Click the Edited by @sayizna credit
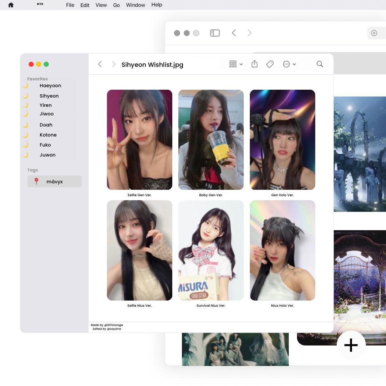Image resolution: width=386 pixels, height=386 pixels. [x=107, y=329]
